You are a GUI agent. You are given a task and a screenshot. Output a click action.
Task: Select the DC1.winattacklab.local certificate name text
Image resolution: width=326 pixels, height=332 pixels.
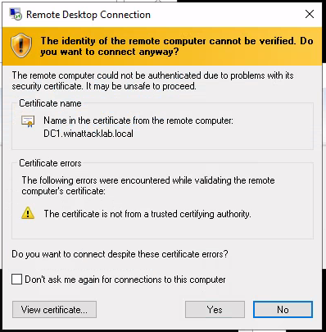[88, 134]
